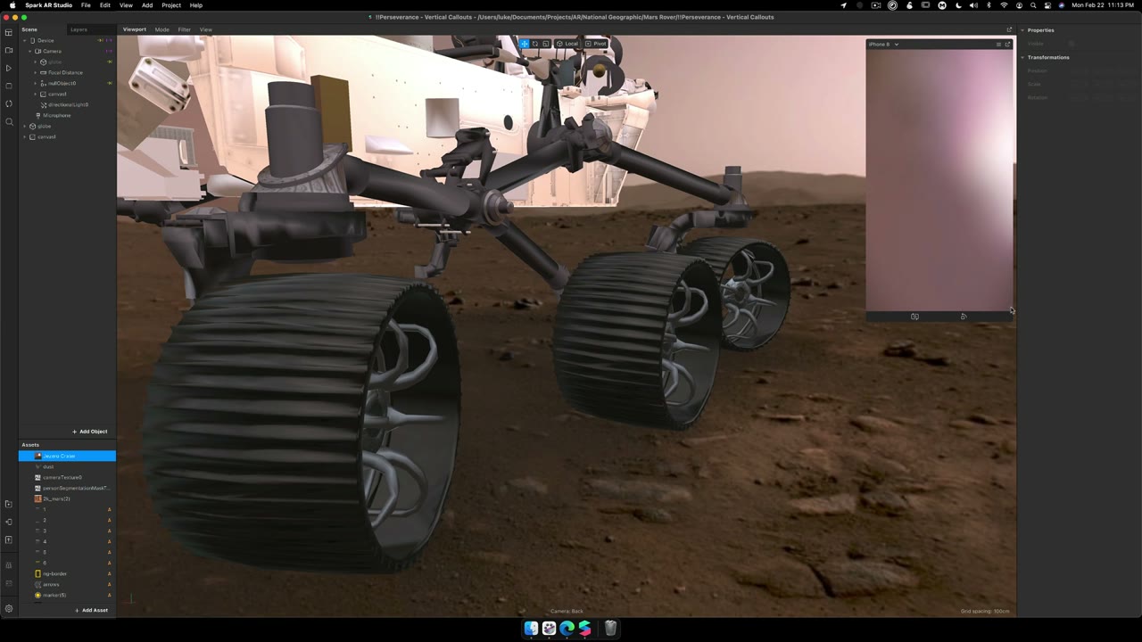Click the play icon in left sidebar
This screenshot has width=1142, height=642.
tap(9, 69)
